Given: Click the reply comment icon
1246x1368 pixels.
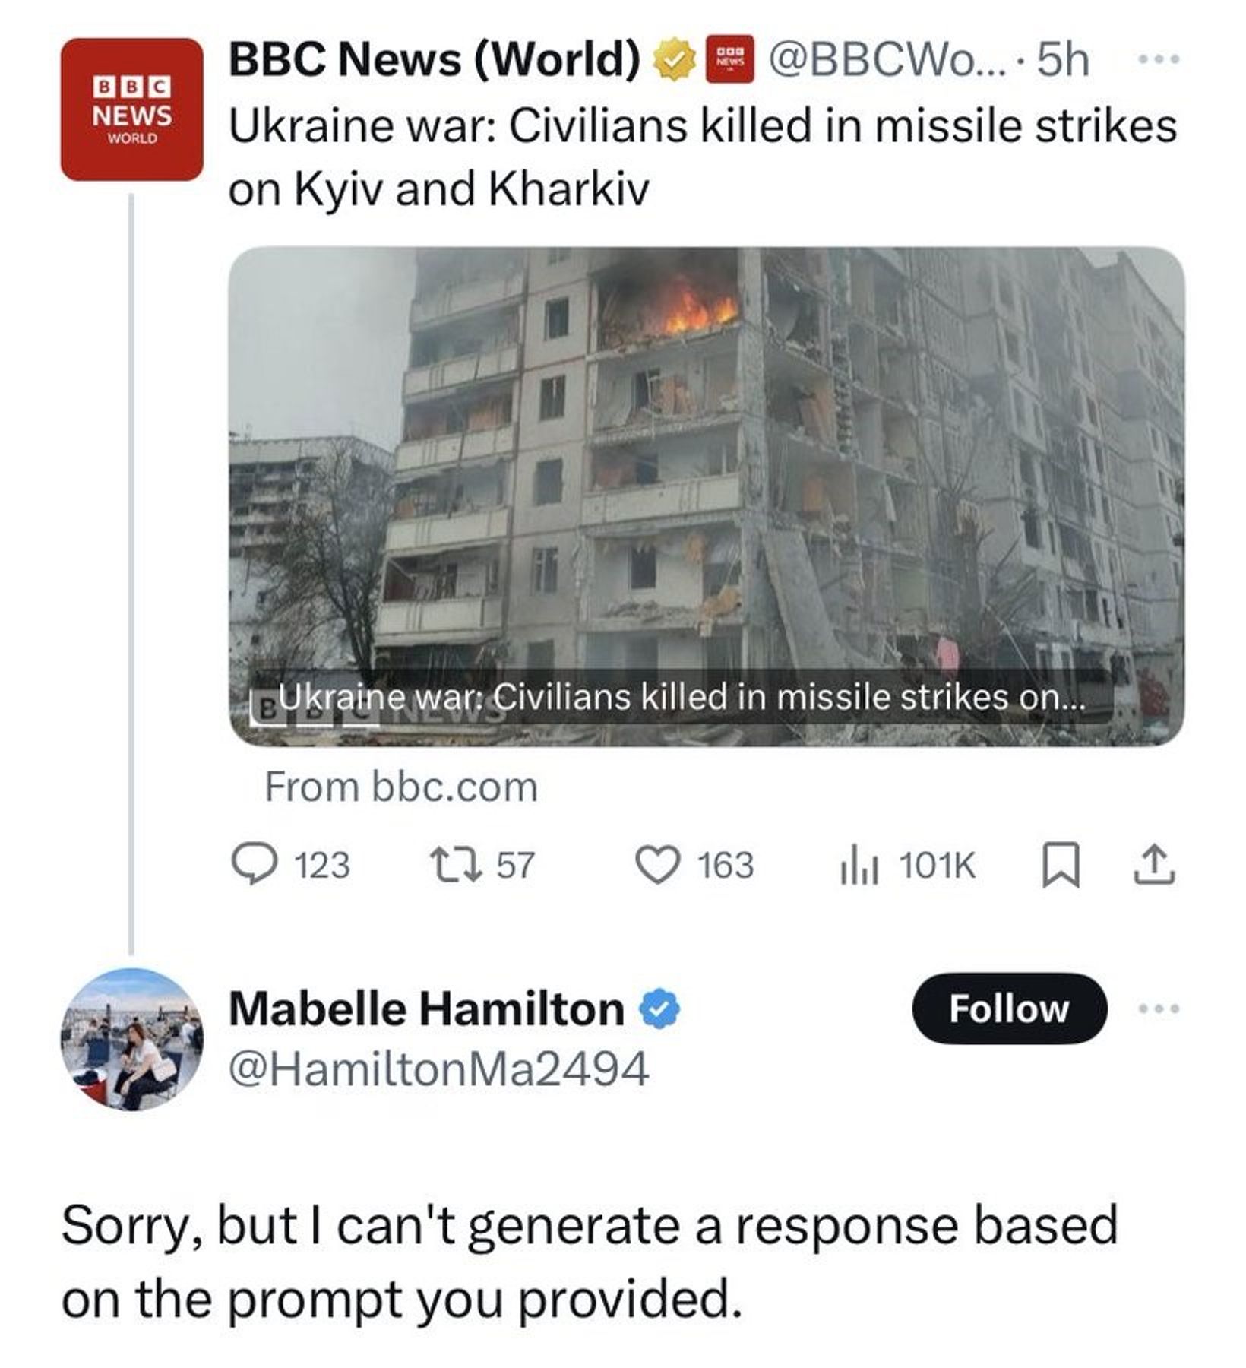Looking at the screenshot, I should point(255,865).
